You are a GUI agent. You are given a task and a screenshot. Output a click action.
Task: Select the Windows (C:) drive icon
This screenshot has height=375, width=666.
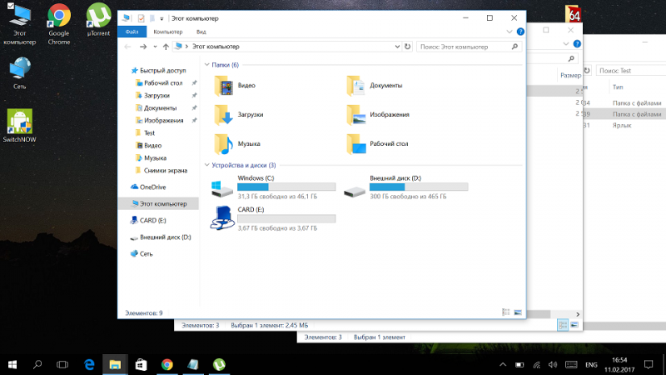tap(222, 188)
